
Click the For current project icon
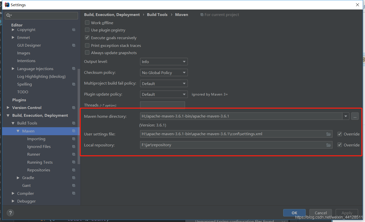(x=202, y=15)
